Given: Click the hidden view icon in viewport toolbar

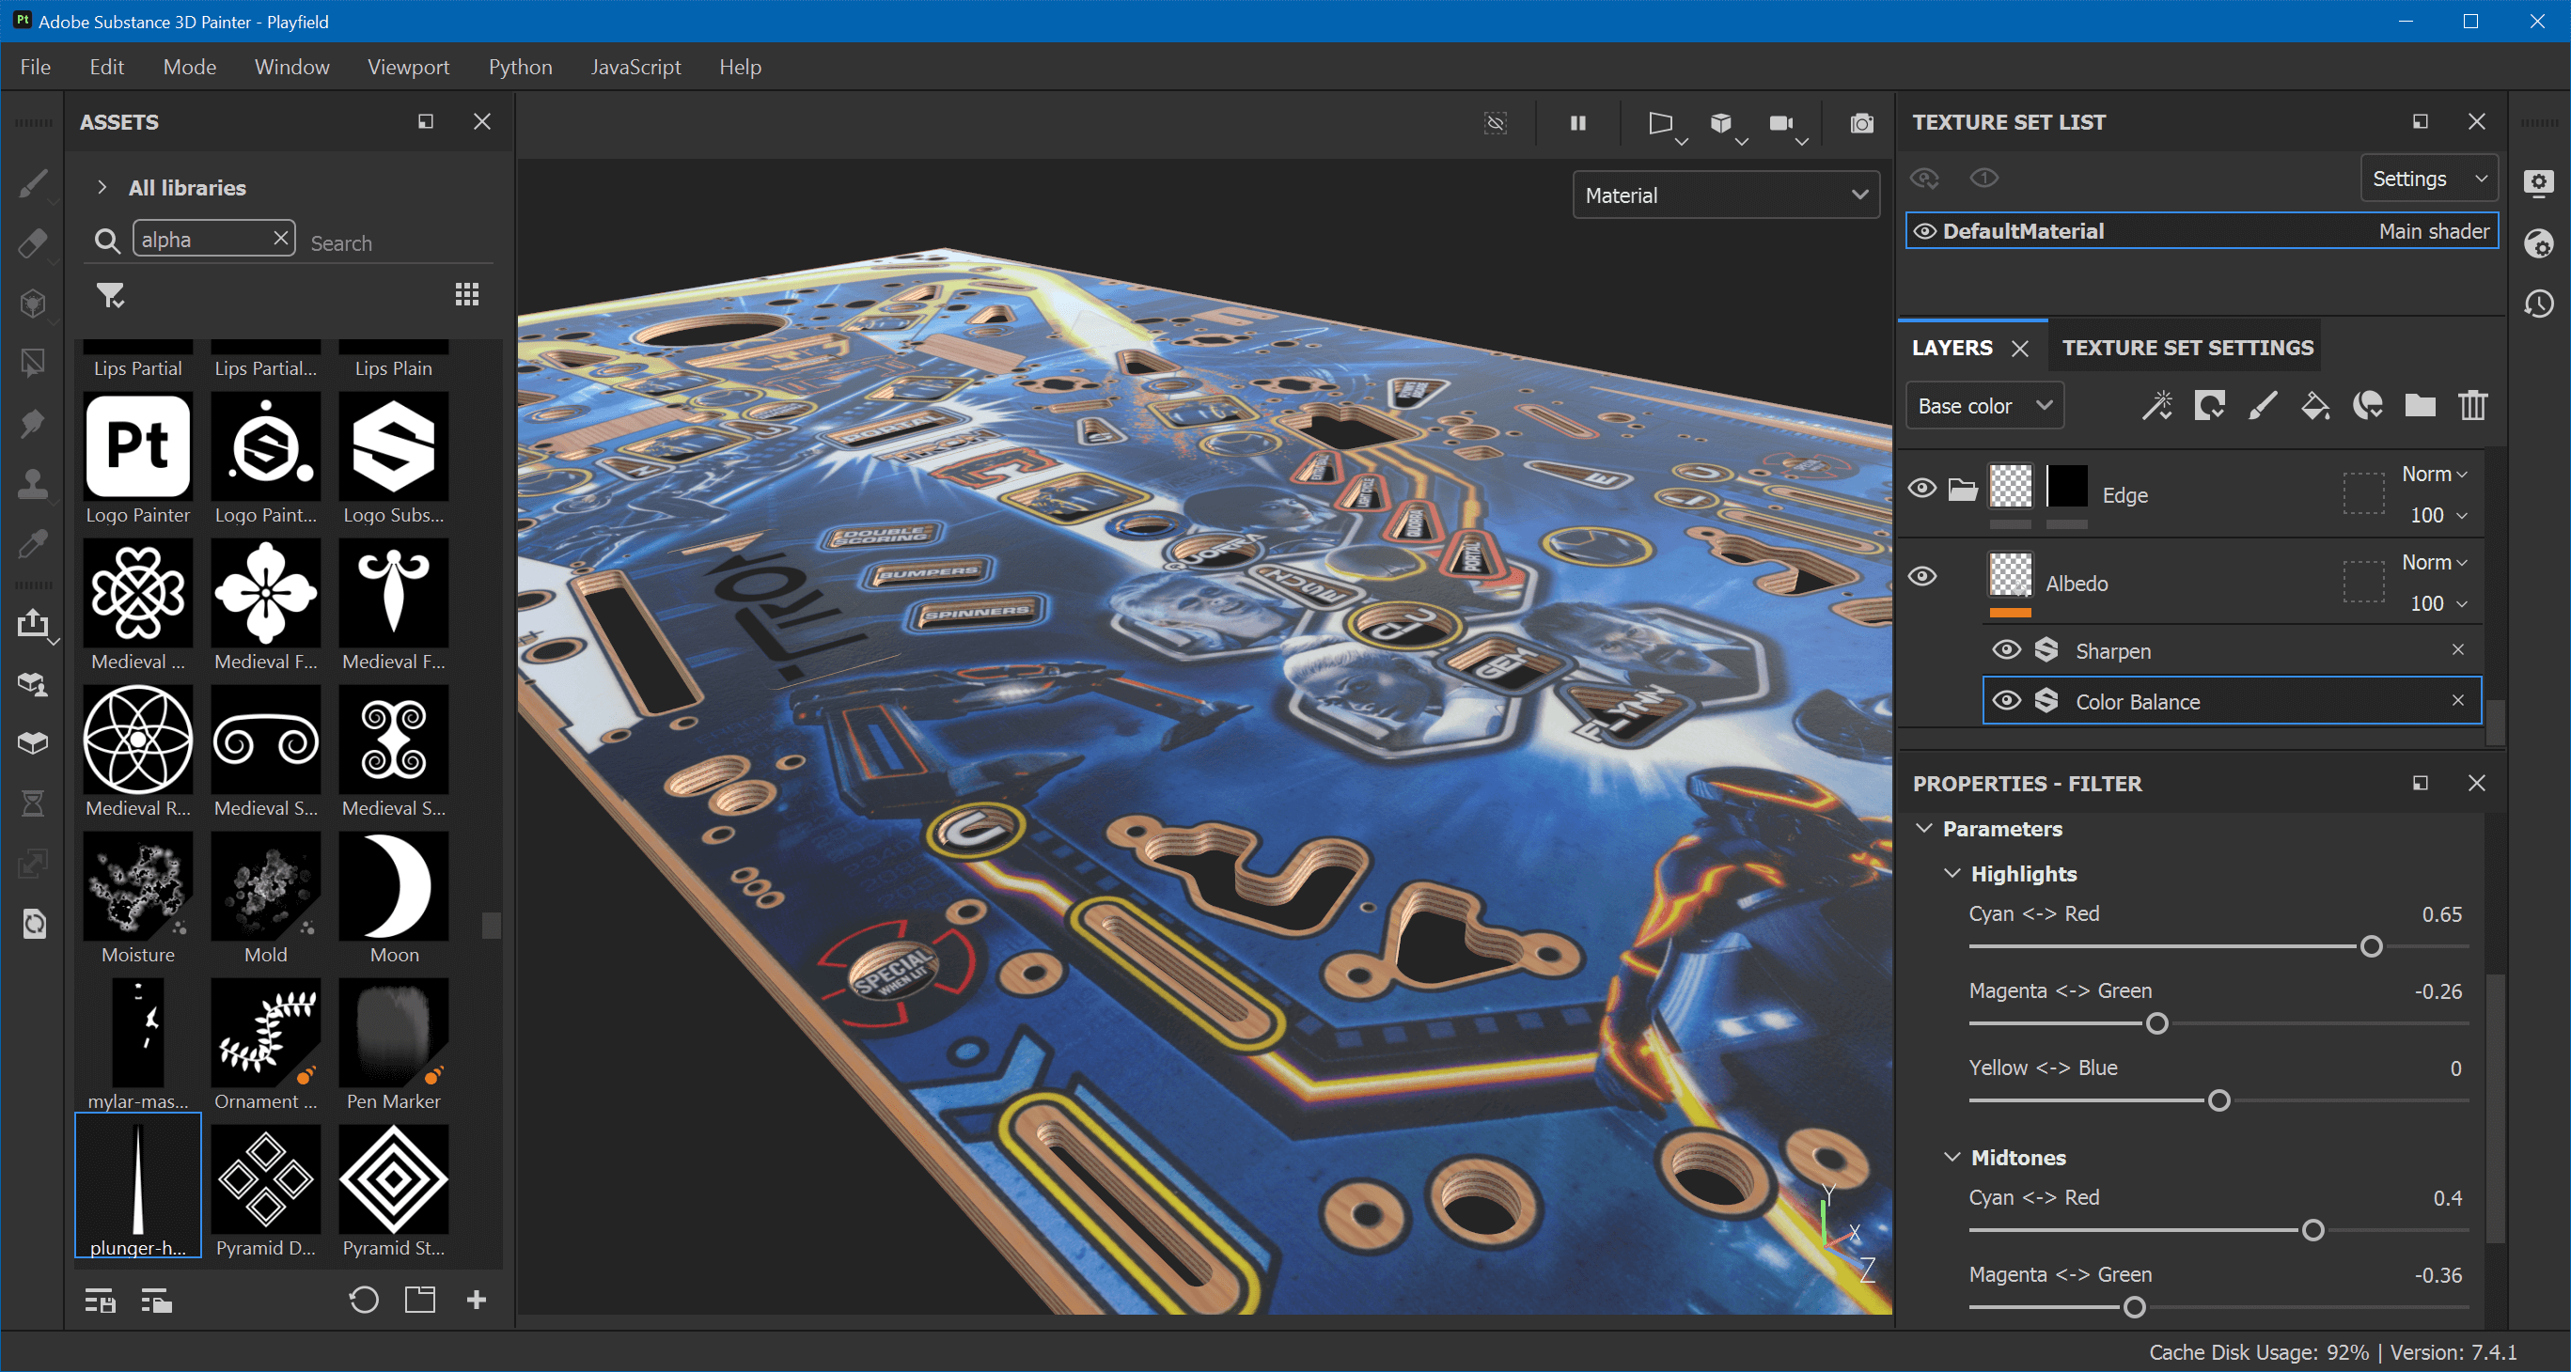Looking at the screenshot, I should (1495, 123).
